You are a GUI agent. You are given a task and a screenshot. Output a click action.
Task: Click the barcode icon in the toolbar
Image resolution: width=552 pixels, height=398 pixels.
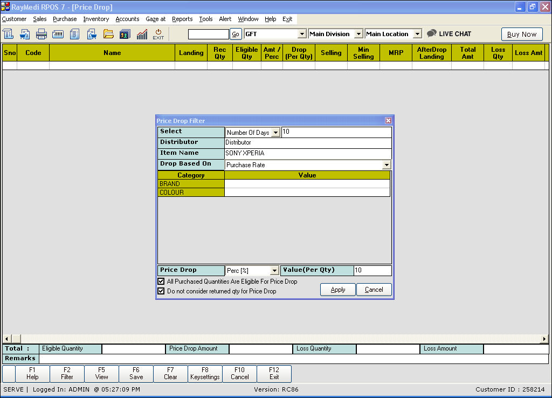58,34
